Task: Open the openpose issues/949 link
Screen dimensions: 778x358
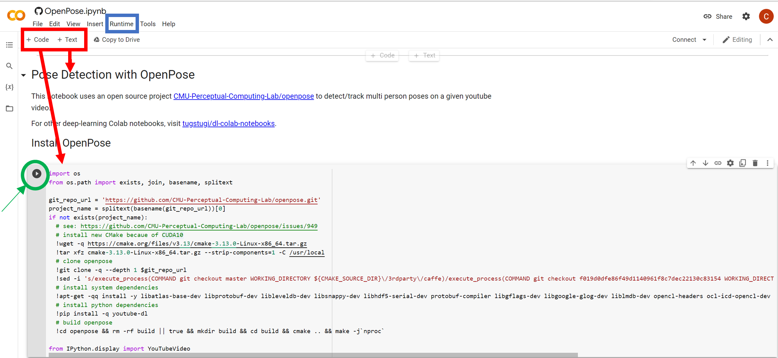Action: [199, 226]
